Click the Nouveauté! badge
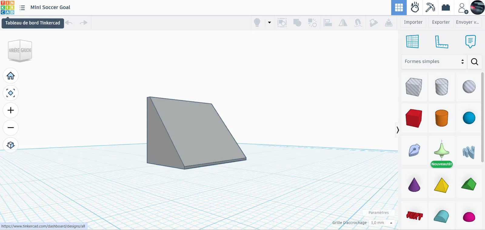 coord(441,164)
